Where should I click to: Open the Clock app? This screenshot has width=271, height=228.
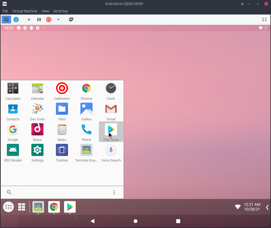coord(111,91)
